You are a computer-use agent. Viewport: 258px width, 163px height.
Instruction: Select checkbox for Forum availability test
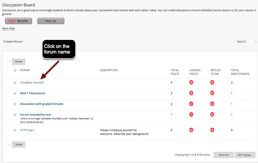[15, 115]
